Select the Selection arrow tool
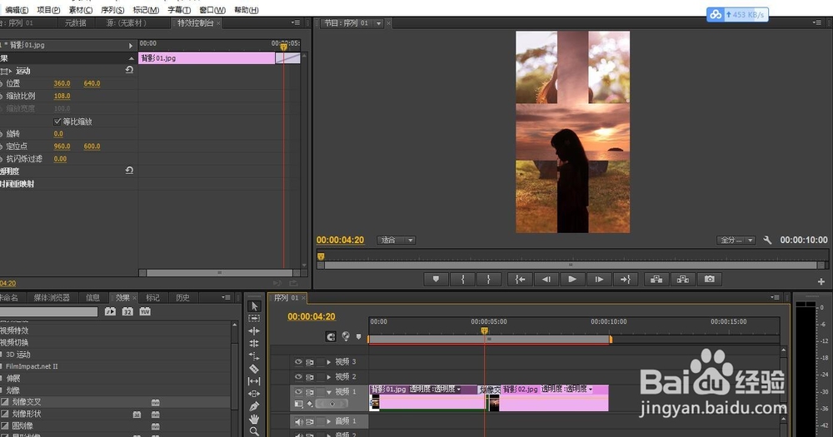This screenshot has height=437, width=833. pos(254,305)
